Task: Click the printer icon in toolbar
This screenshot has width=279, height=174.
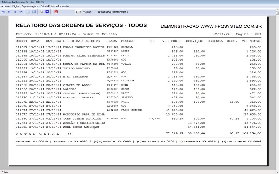Action: 42,12
